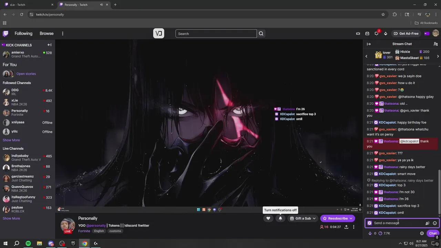Collapse the left channel sidebar
Image resolution: width=441 pixels, height=248 pixels.
pyautogui.click(x=49, y=45)
